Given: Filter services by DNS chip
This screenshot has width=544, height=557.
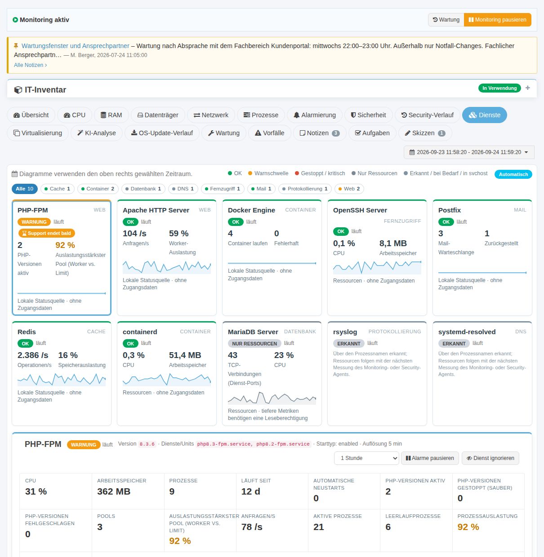Looking at the screenshot, I should click(183, 189).
